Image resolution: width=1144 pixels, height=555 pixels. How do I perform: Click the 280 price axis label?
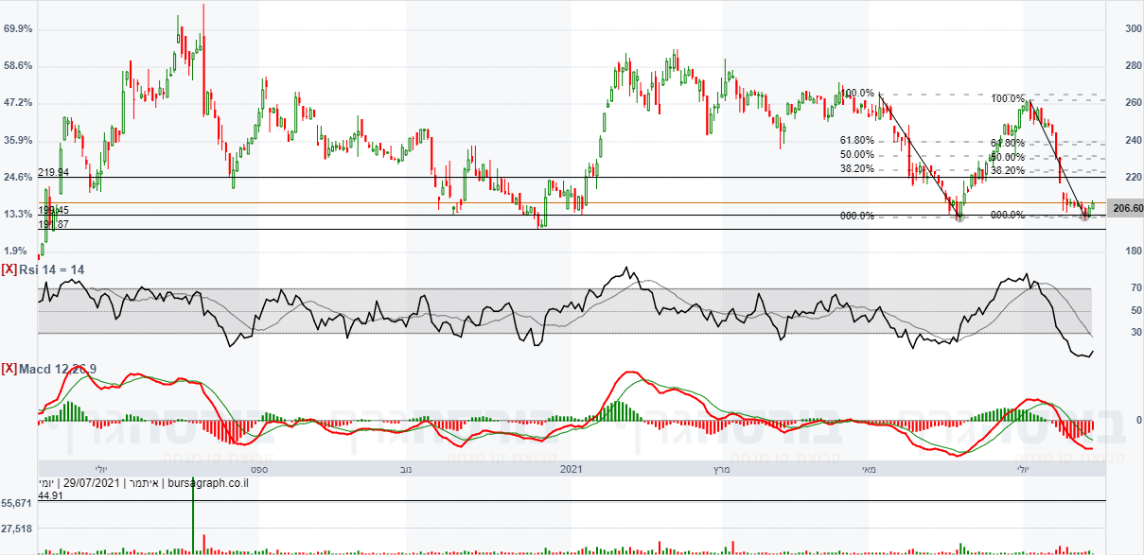[x=1134, y=66]
